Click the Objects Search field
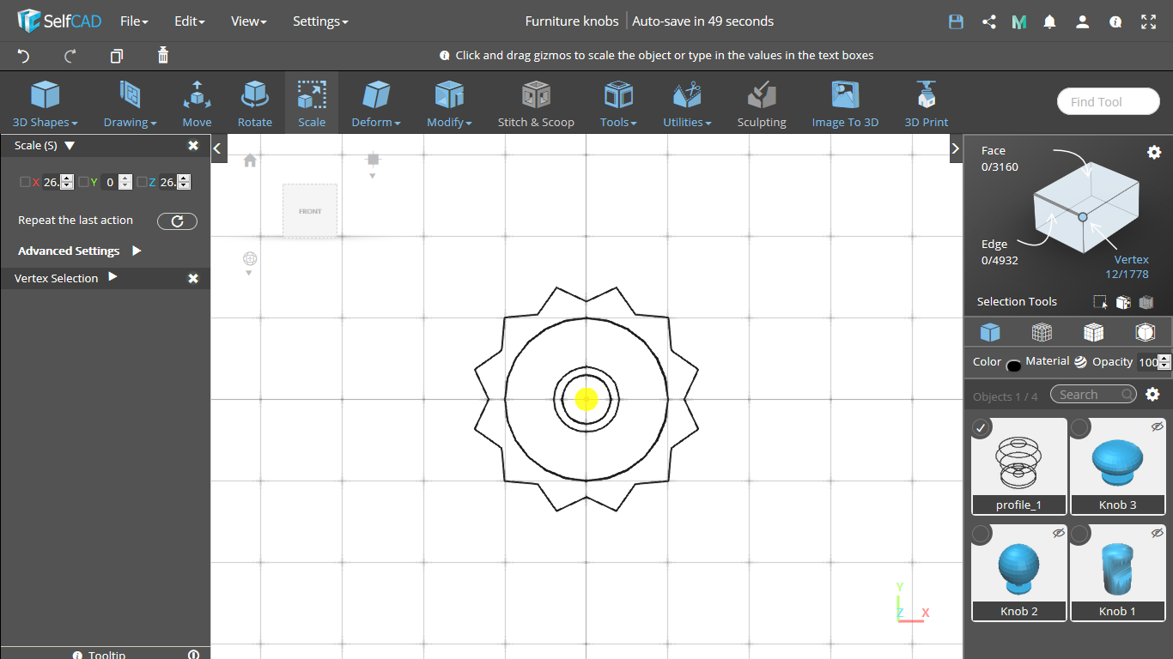Screen dimensions: 1173x659 (x=1092, y=395)
